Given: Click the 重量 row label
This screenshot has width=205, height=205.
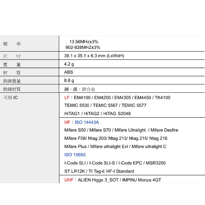Looking at the screenshot, I should 12,64.
